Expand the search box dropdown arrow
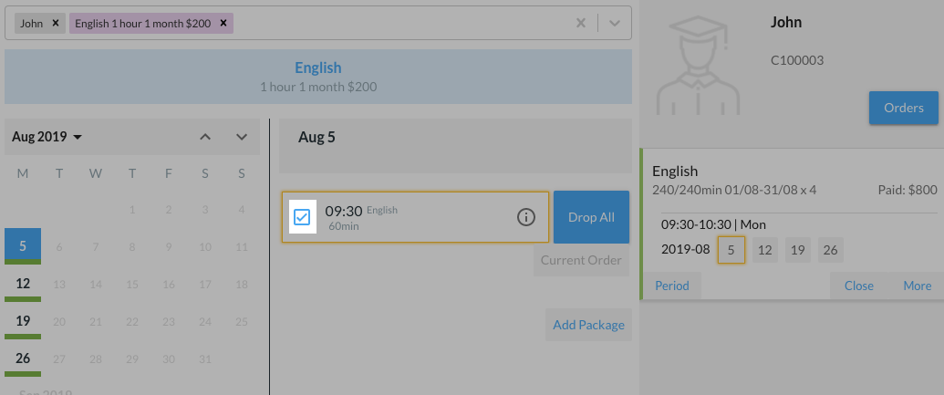This screenshot has width=944, height=395. [x=615, y=23]
